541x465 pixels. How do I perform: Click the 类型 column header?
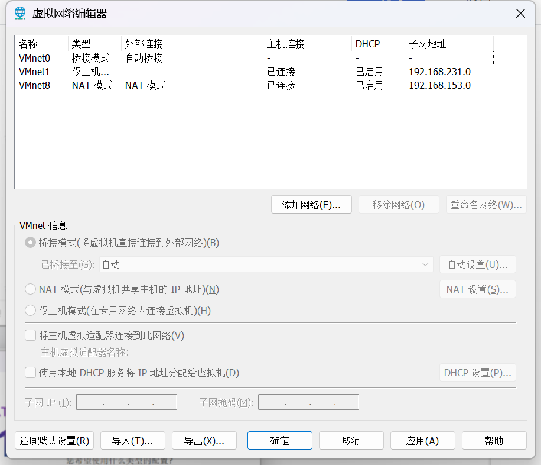click(95, 44)
